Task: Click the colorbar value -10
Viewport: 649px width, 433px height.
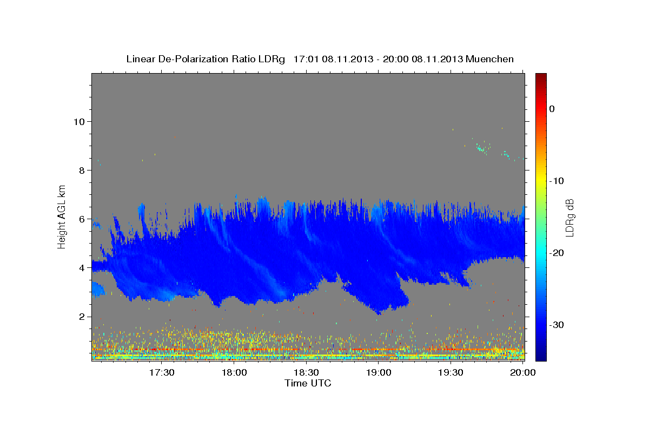Action: tap(557, 181)
